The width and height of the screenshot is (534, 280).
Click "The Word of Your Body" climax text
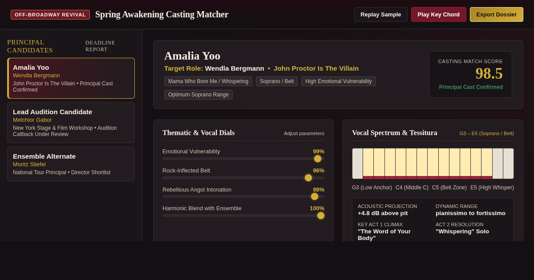click(384, 235)
